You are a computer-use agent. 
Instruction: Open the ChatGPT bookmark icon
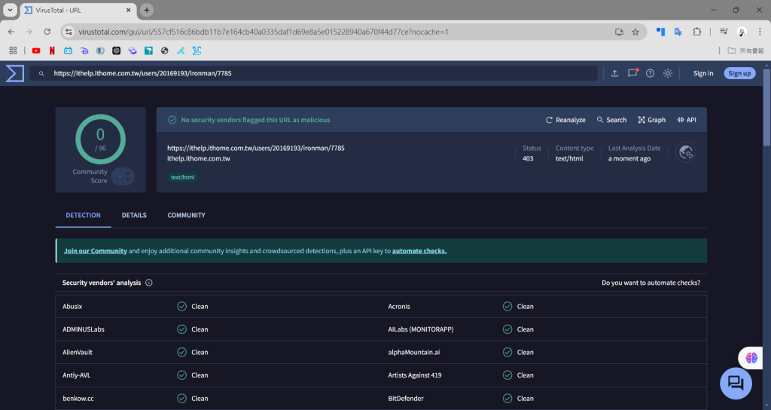click(117, 50)
